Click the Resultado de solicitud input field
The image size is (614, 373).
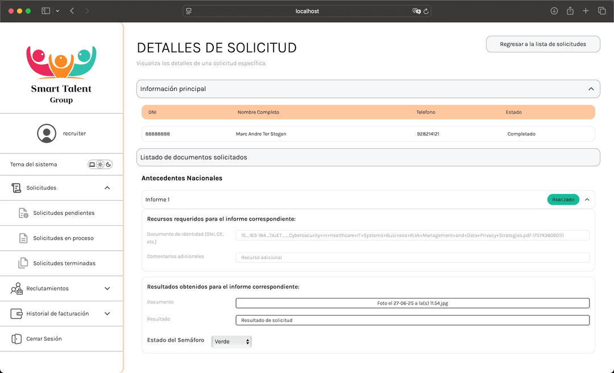coord(412,320)
